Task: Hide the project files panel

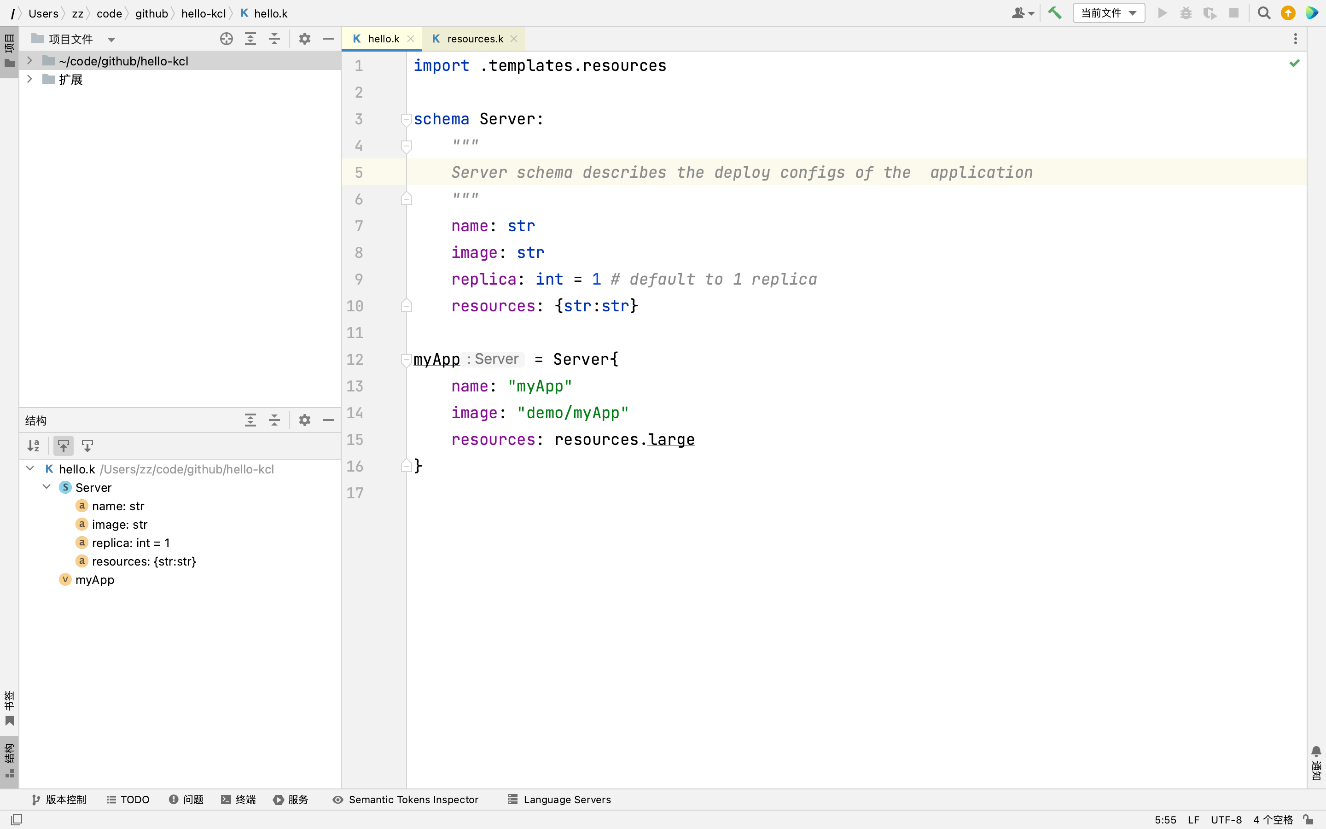Action: [329, 39]
